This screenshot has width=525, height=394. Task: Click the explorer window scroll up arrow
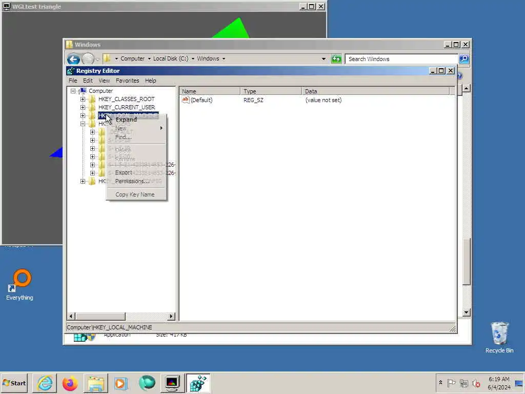click(467, 88)
